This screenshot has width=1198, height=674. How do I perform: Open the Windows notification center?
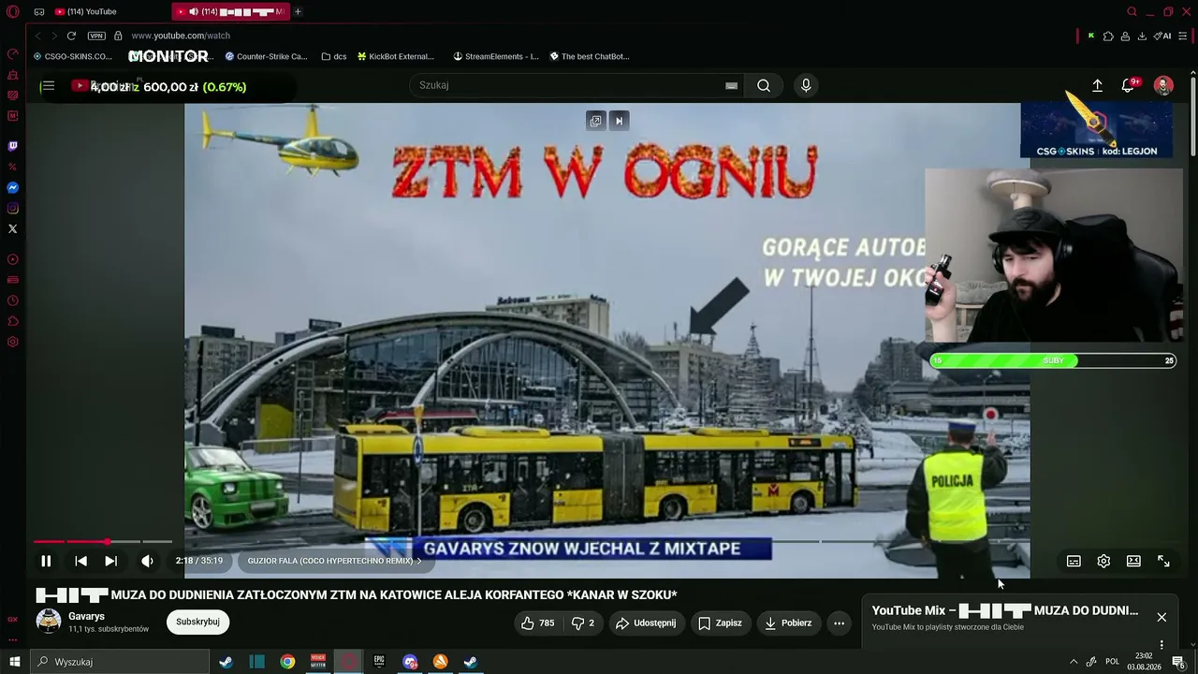click(1178, 662)
